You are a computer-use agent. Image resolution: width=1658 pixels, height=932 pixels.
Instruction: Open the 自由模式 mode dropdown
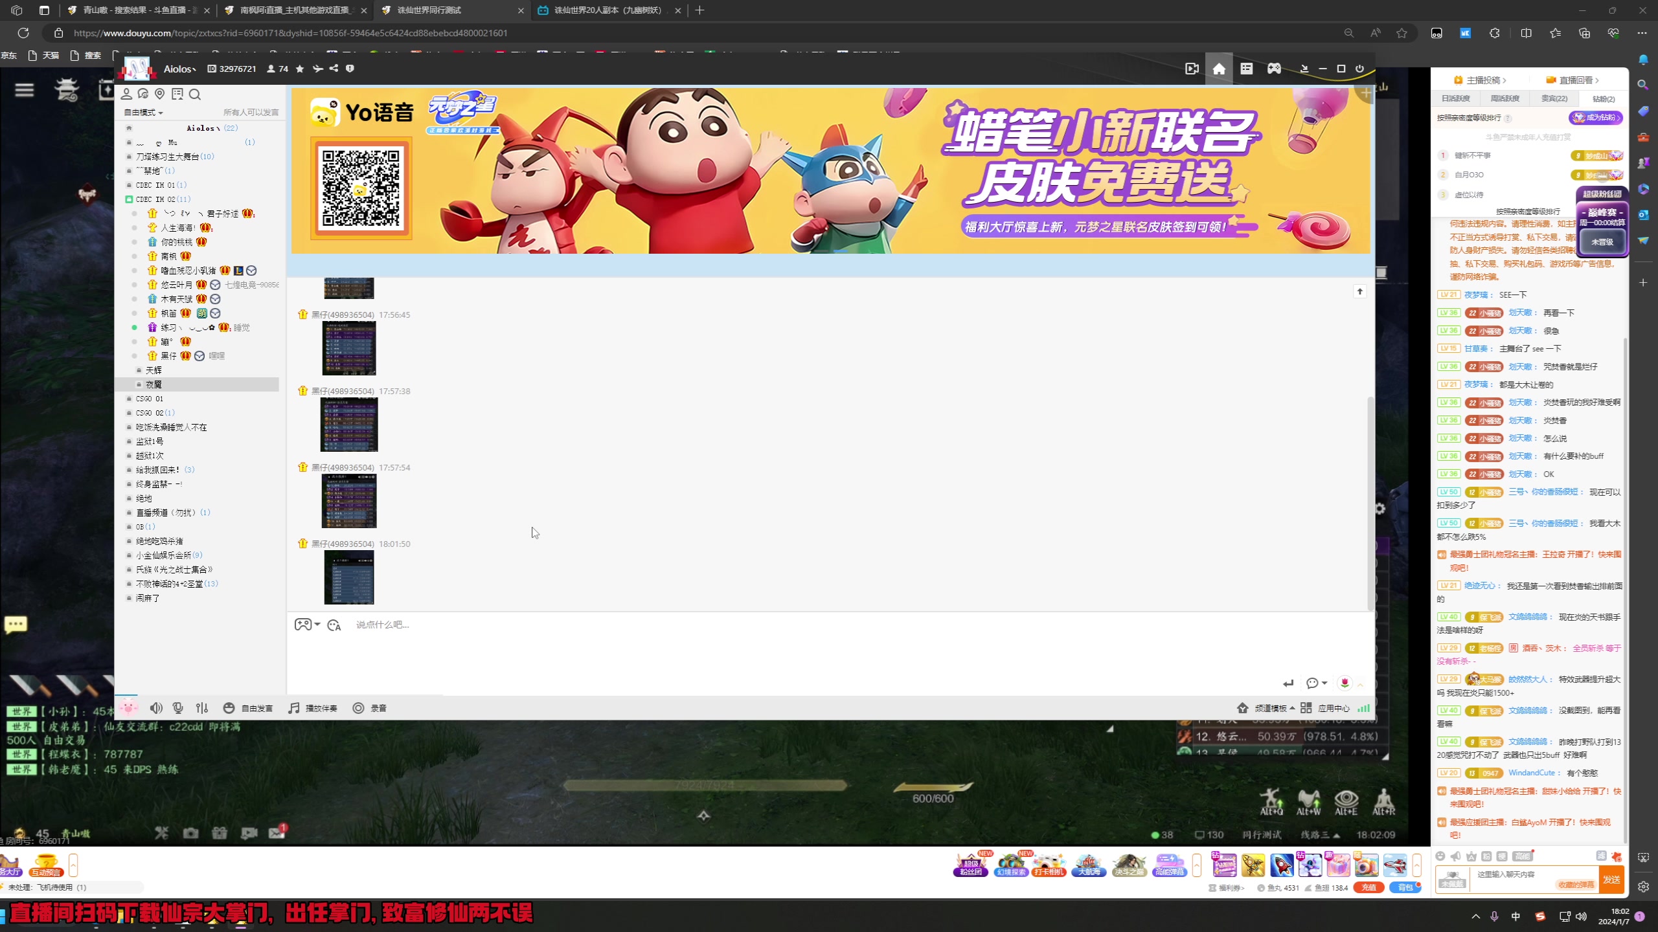tap(143, 113)
